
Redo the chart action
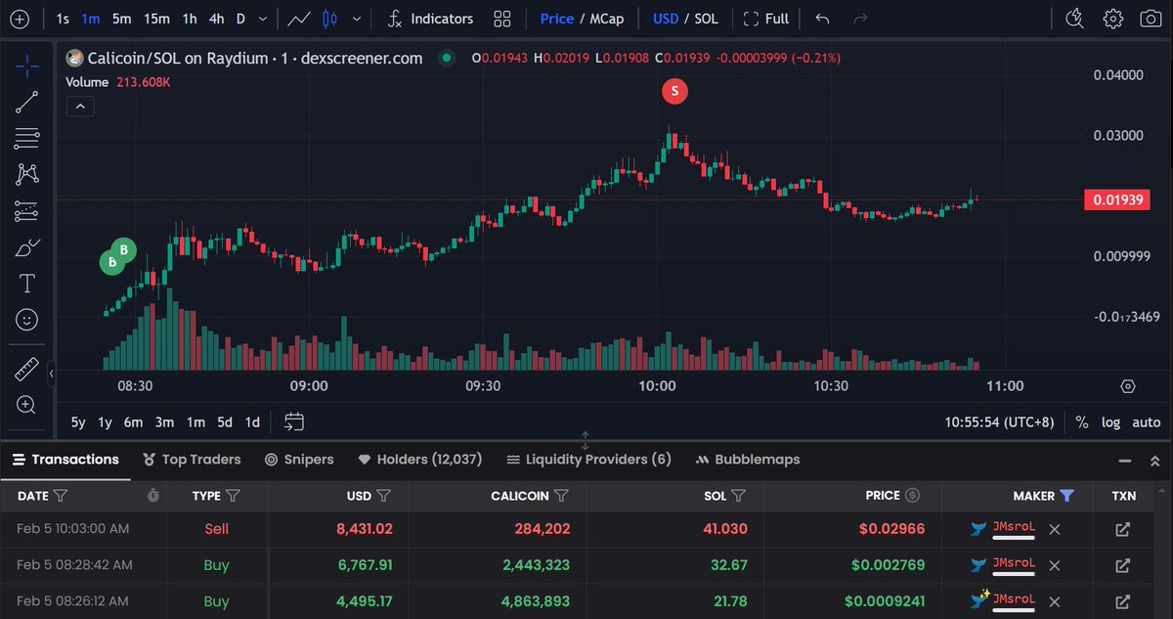(x=860, y=19)
